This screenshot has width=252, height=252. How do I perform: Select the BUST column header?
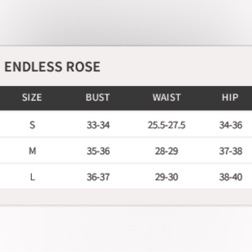[98, 98]
